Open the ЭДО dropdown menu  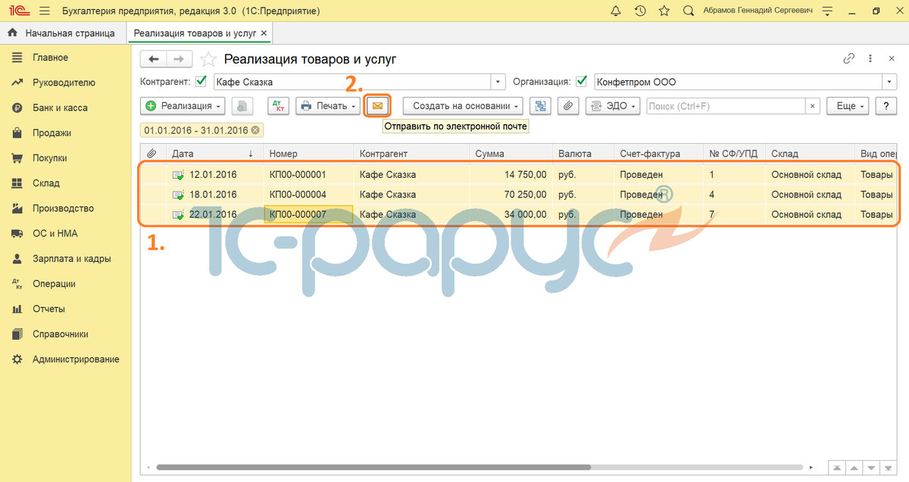pos(614,106)
